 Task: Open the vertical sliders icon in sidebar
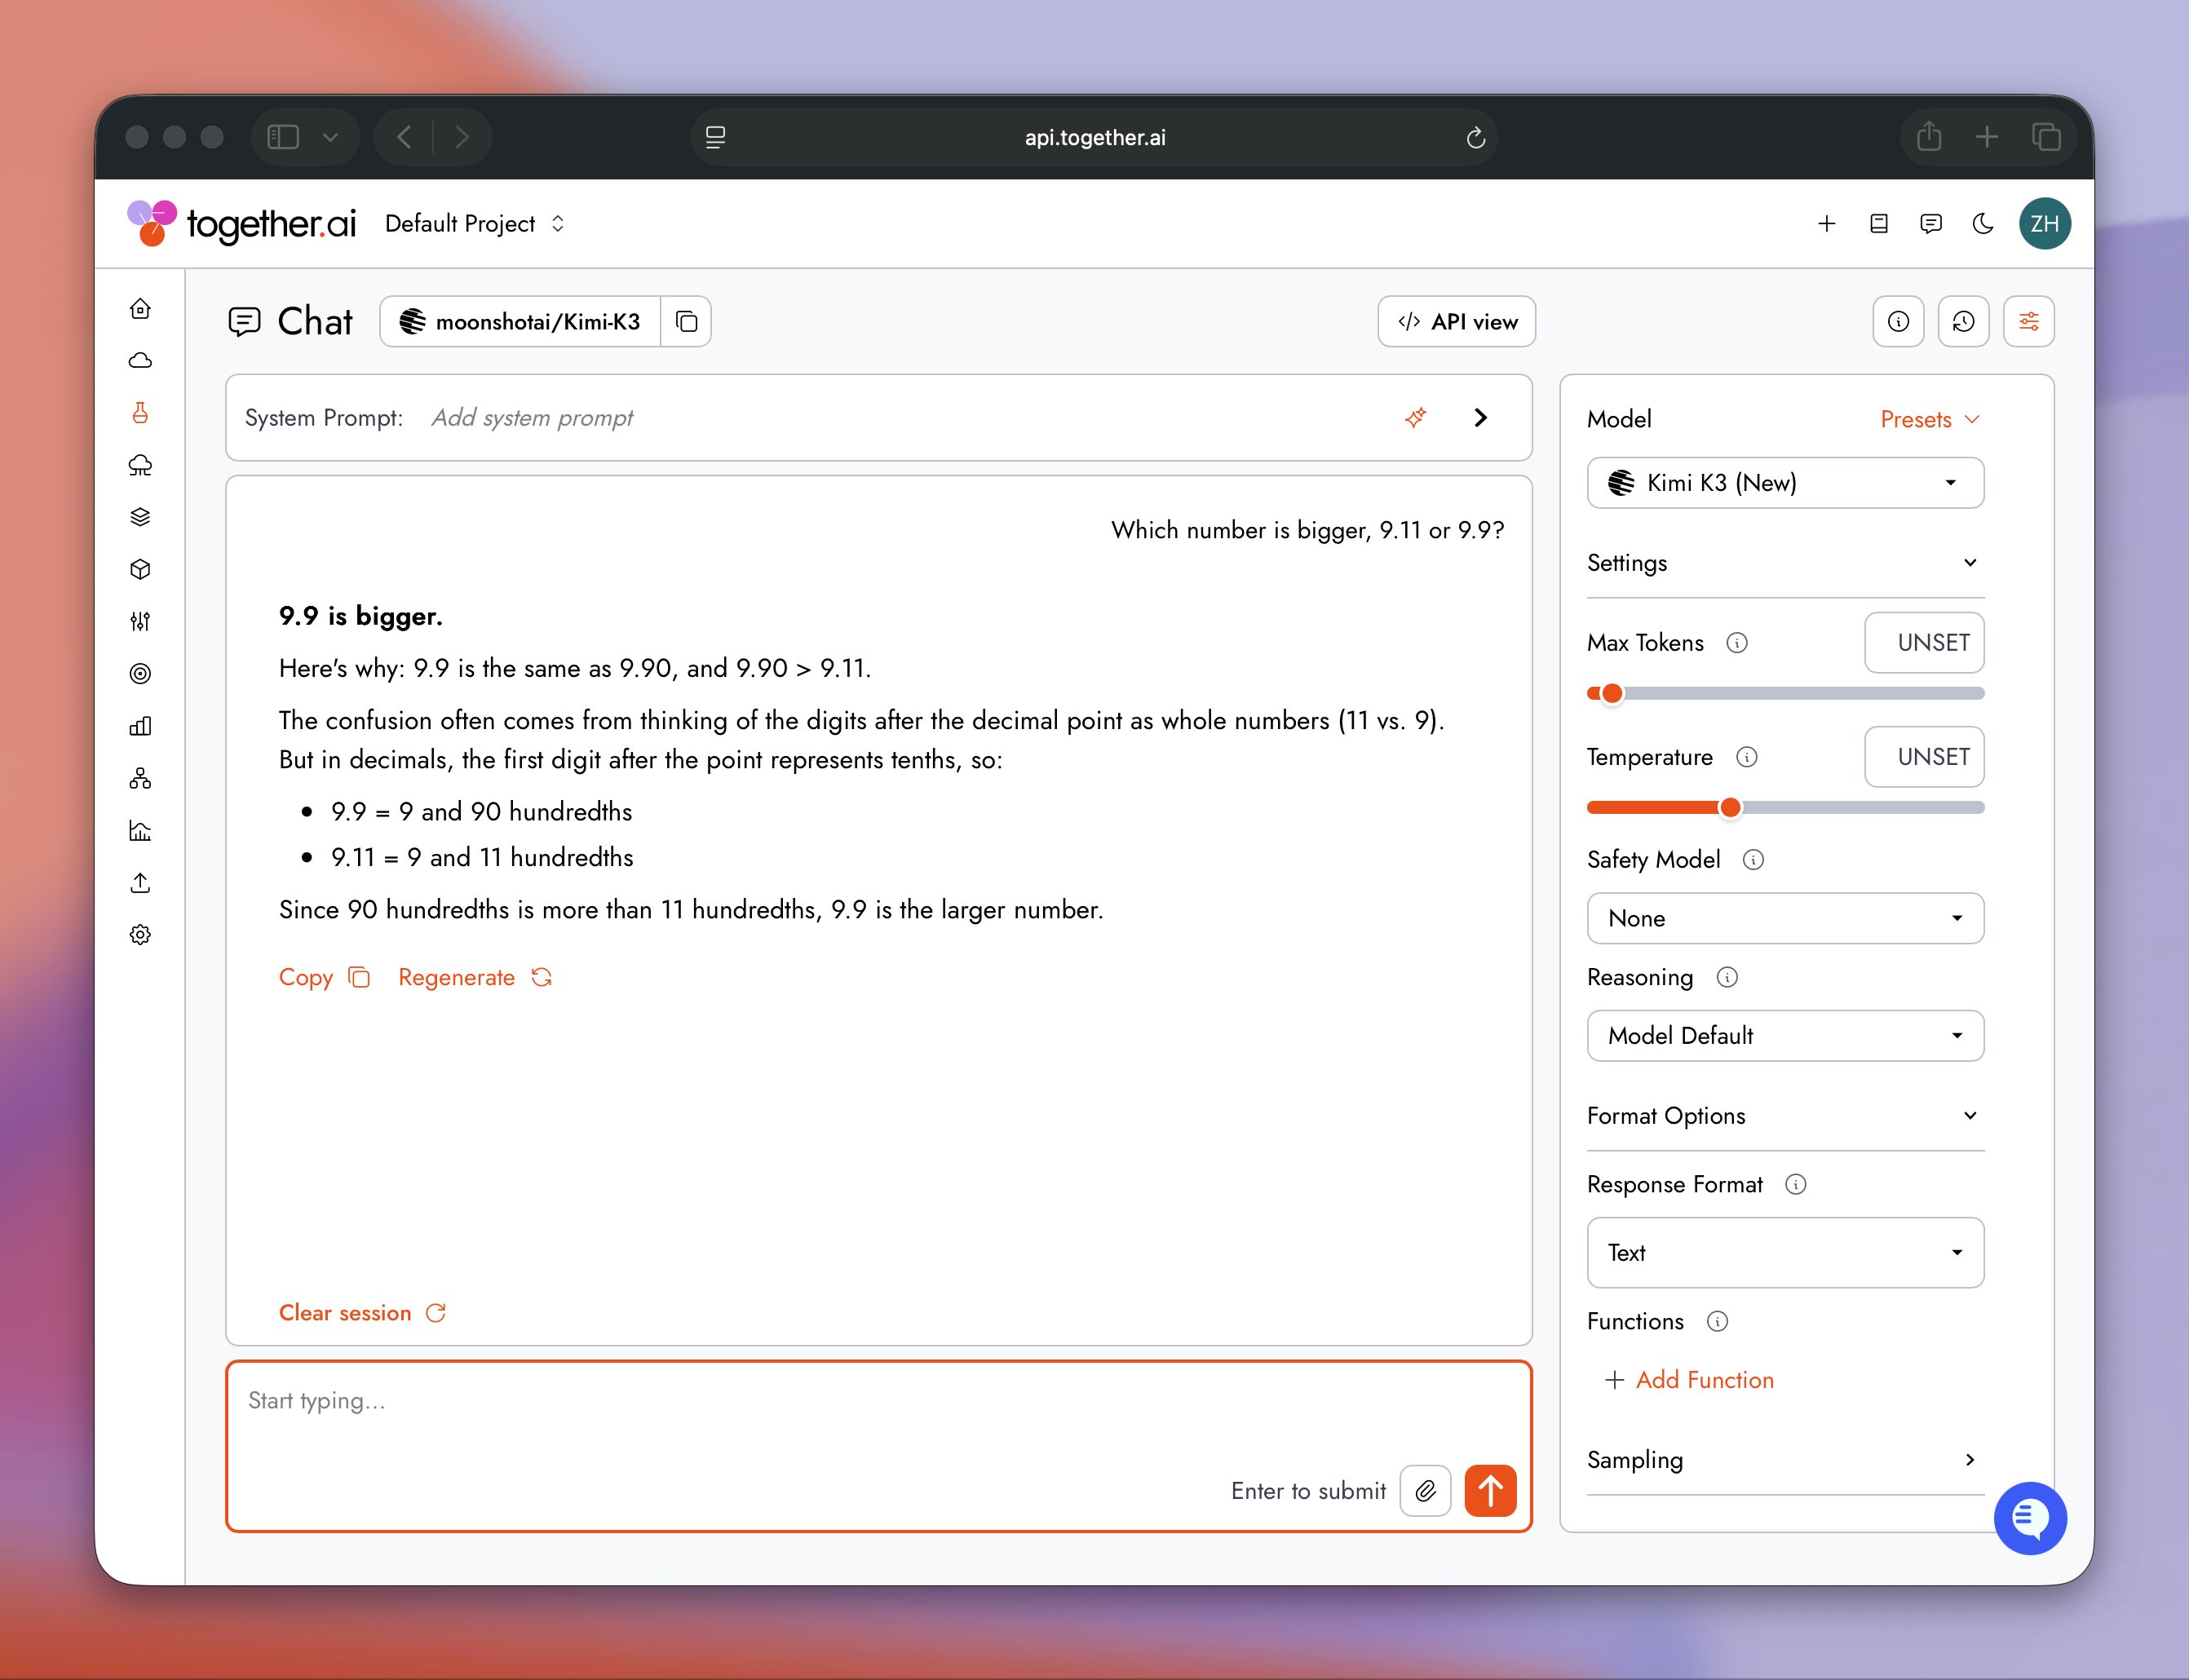point(140,621)
